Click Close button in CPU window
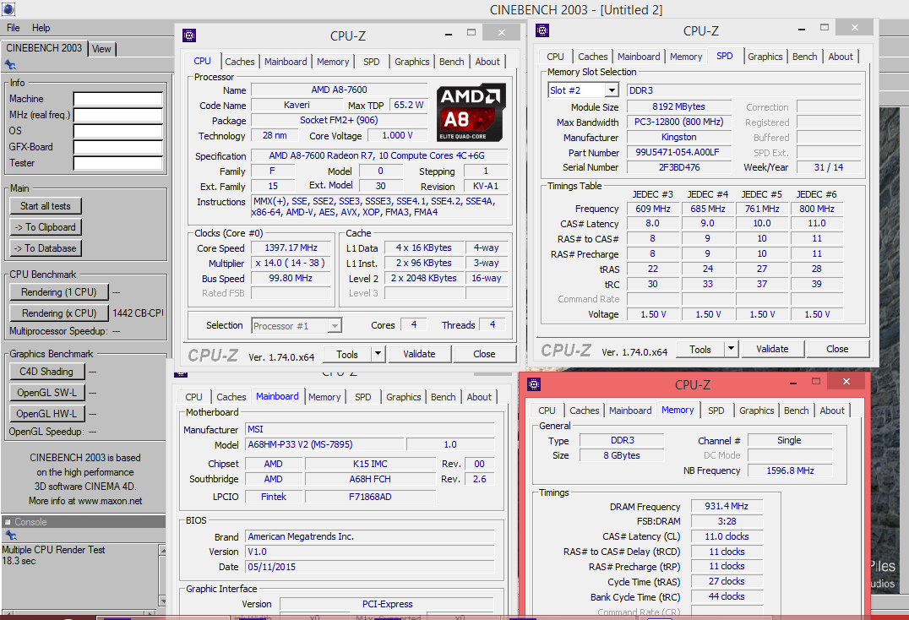The image size is (909, 620). pos(484,353)
